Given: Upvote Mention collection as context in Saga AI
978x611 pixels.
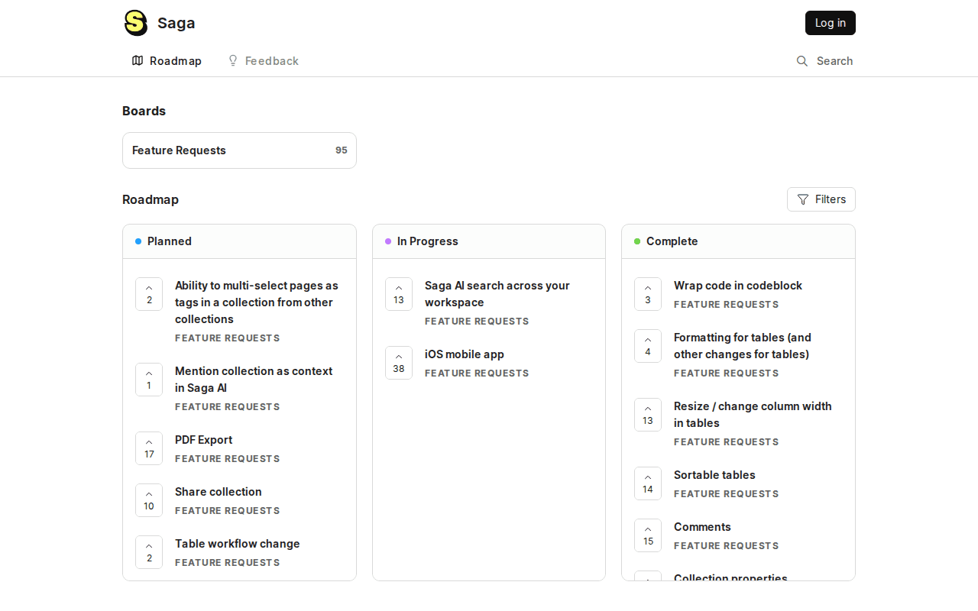Looking at the screenshot, I should tap(149, 380).
